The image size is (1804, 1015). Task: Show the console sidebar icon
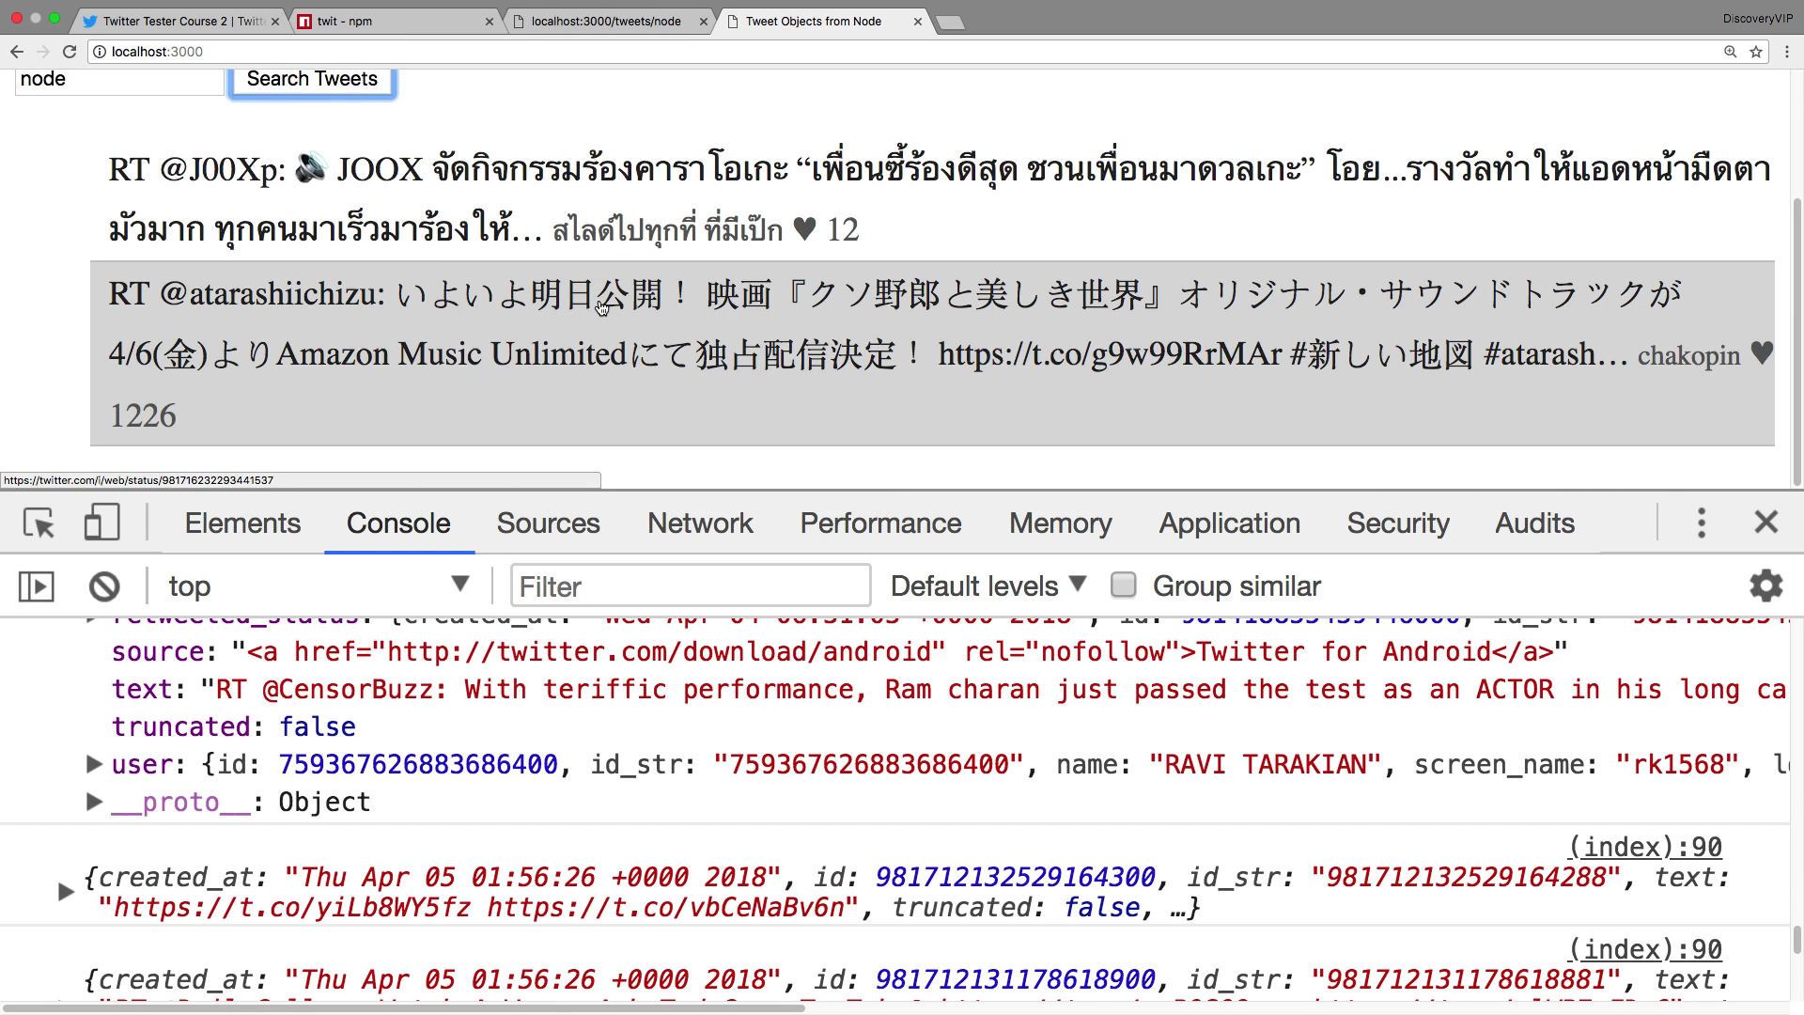[37, 586]
